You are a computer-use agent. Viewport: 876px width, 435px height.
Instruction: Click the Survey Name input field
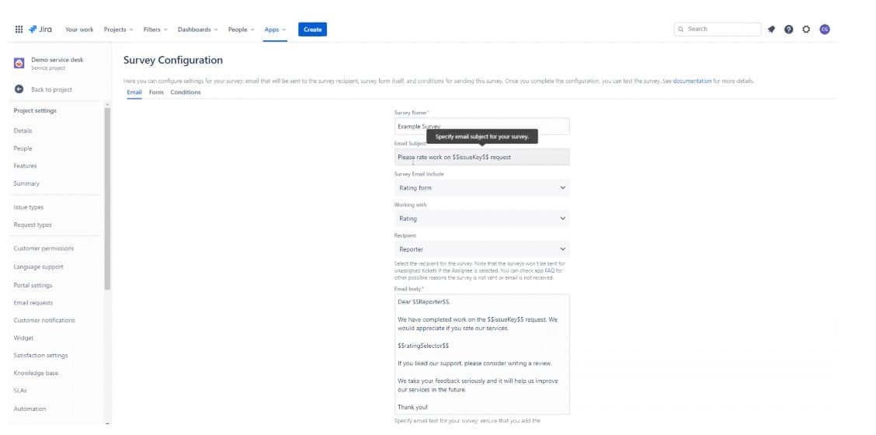pos(482,127)
